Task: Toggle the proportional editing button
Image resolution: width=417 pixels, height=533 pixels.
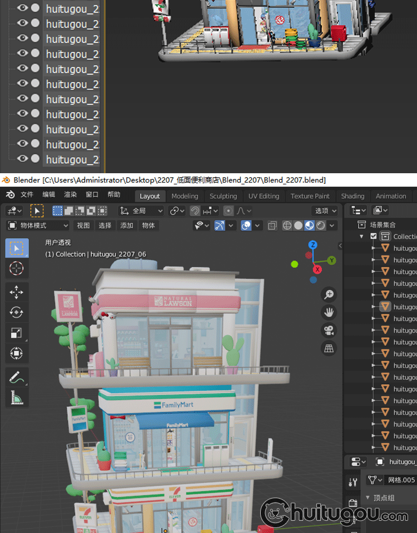Action: 229,211
